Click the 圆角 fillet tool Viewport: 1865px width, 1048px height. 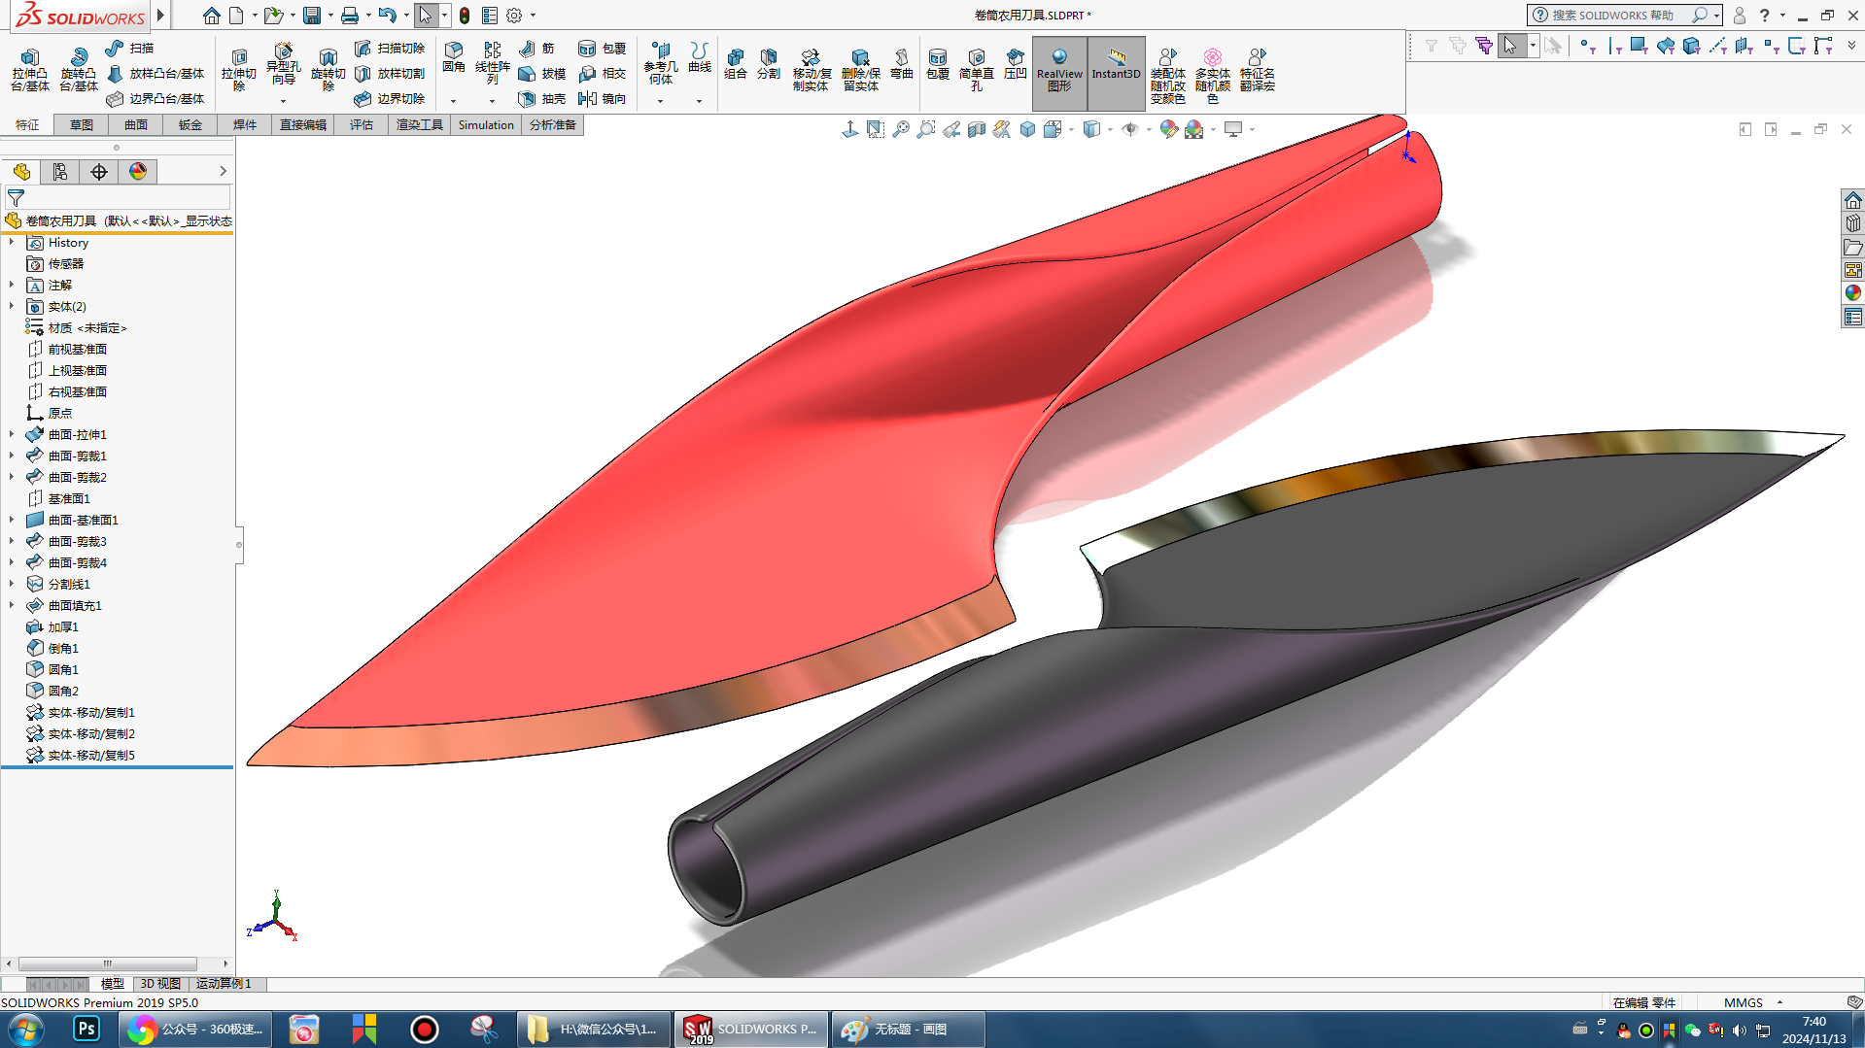tap(453, 58)
